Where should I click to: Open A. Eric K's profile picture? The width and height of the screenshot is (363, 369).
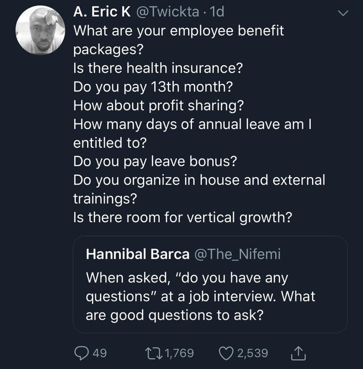tap(40, 31)
